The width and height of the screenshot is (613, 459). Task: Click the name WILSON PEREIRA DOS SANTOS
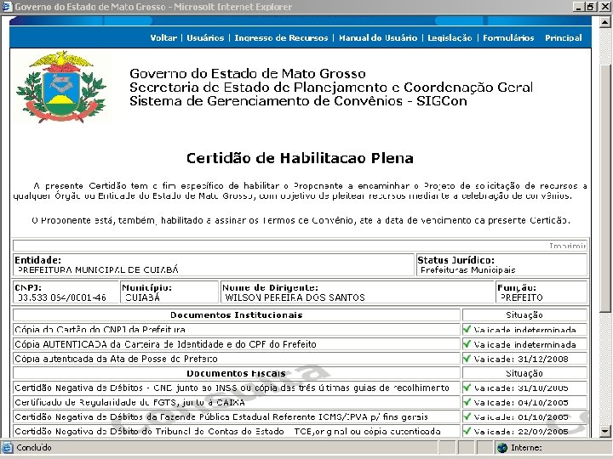tap(295, 297)
